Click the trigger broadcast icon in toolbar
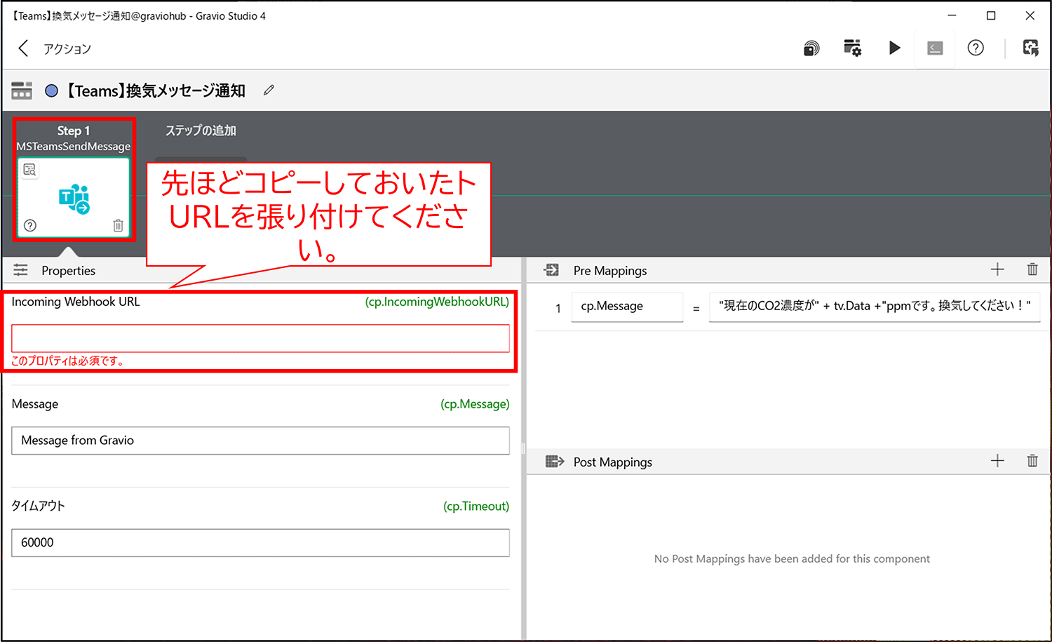Screen dimensions: 1052x642 click(x=811, y=48)
